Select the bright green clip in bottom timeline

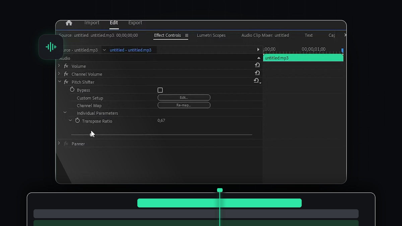point(219,203)
